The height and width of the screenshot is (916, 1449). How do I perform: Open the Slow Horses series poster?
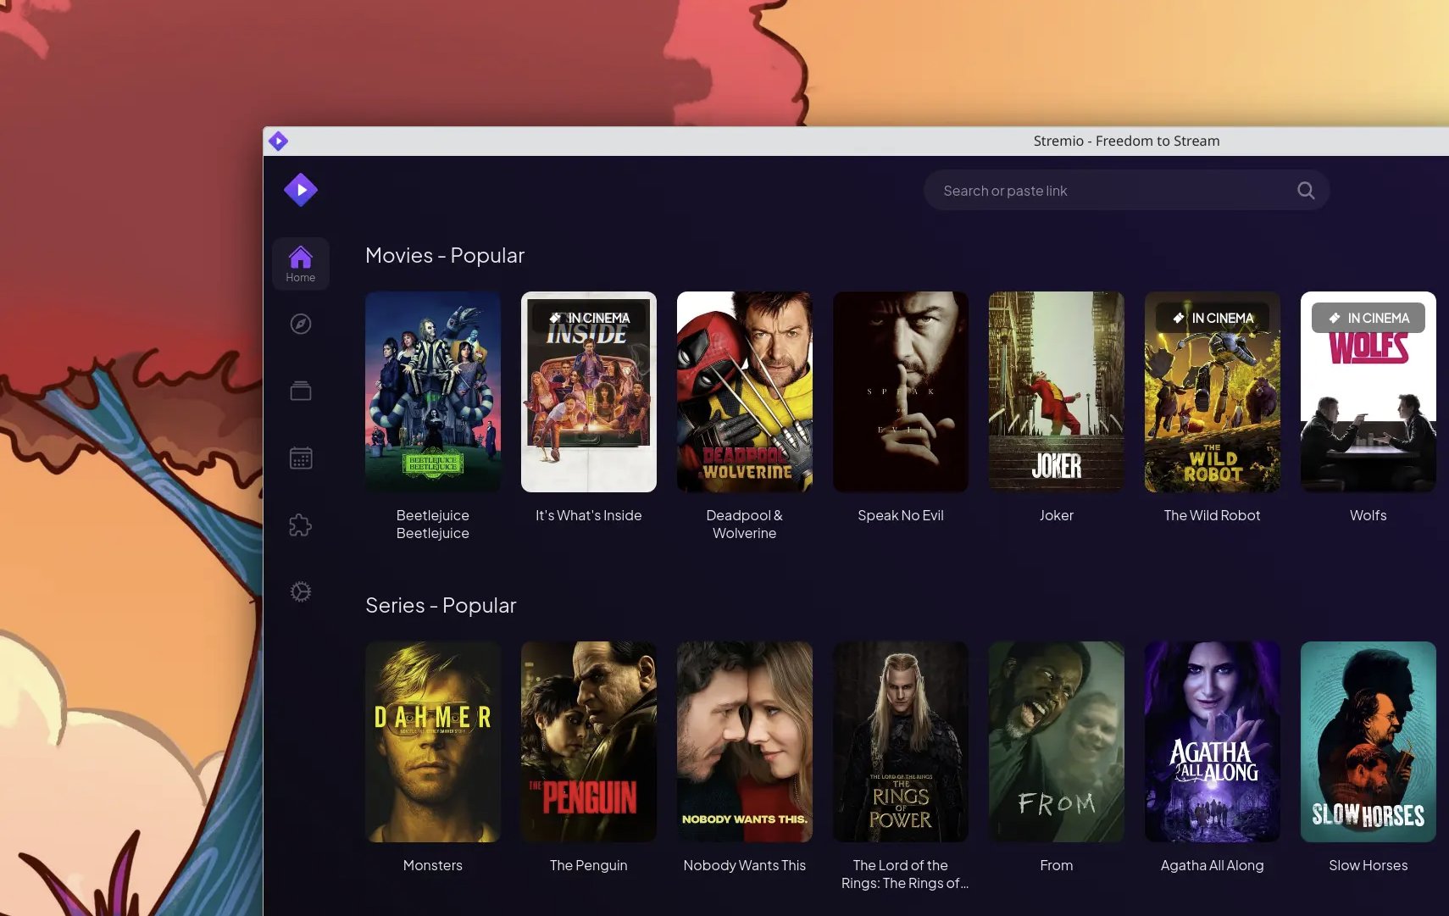1368,741
